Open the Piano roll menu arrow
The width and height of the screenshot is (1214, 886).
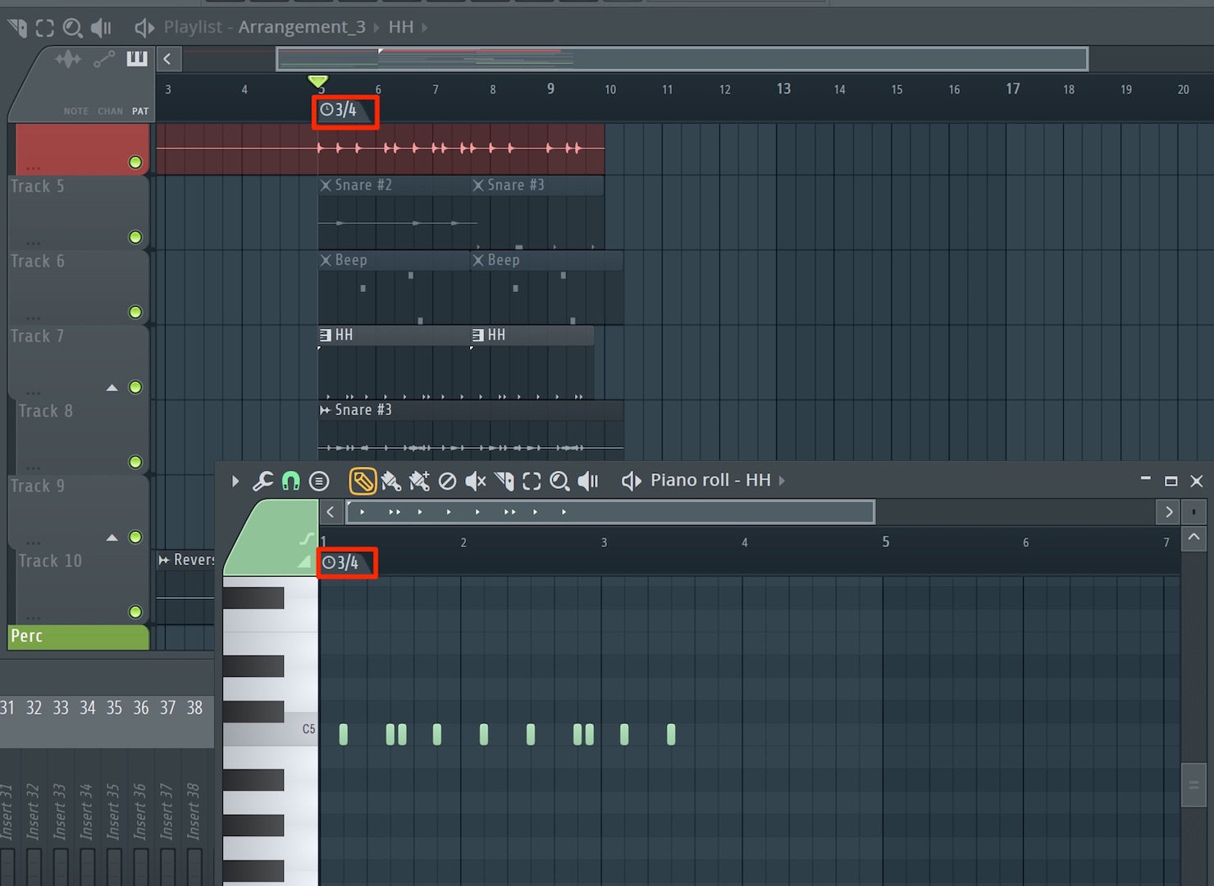(x=235, y=481)
